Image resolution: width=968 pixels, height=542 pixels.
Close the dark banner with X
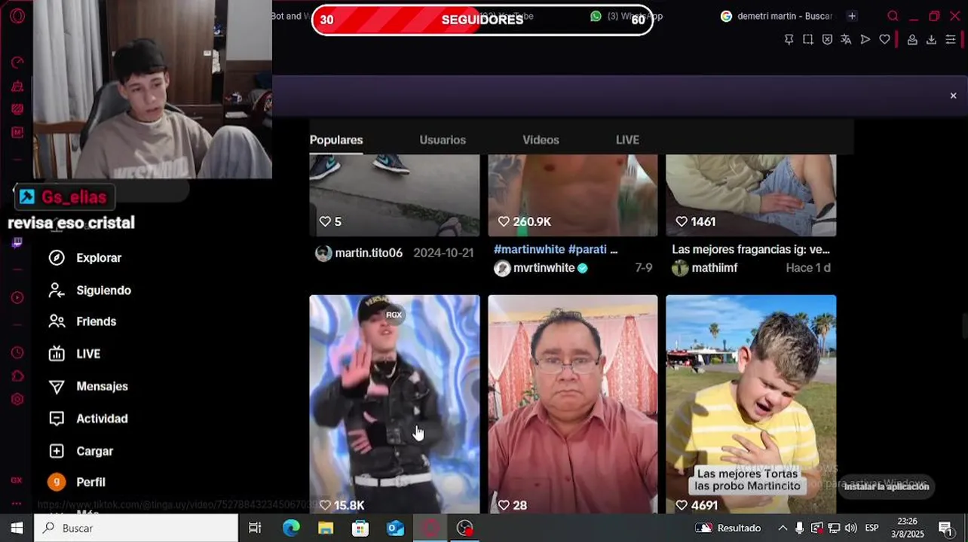(x=953, y=96)
